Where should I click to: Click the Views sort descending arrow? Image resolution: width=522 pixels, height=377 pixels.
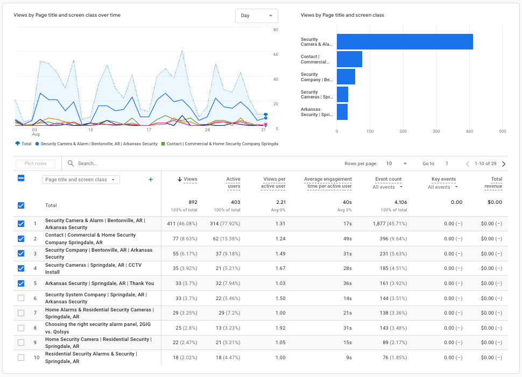coord(179,180)
